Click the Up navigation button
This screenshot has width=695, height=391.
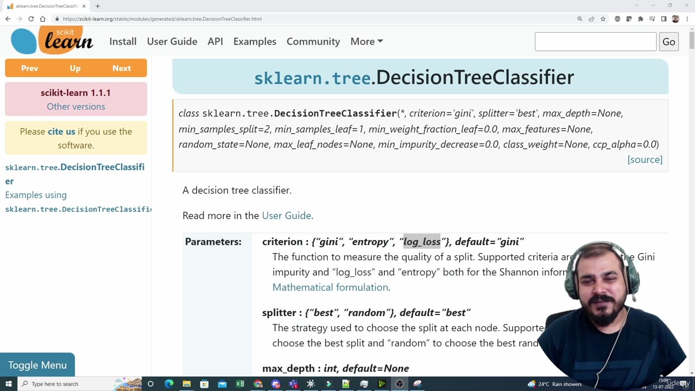tap(75, 68)
